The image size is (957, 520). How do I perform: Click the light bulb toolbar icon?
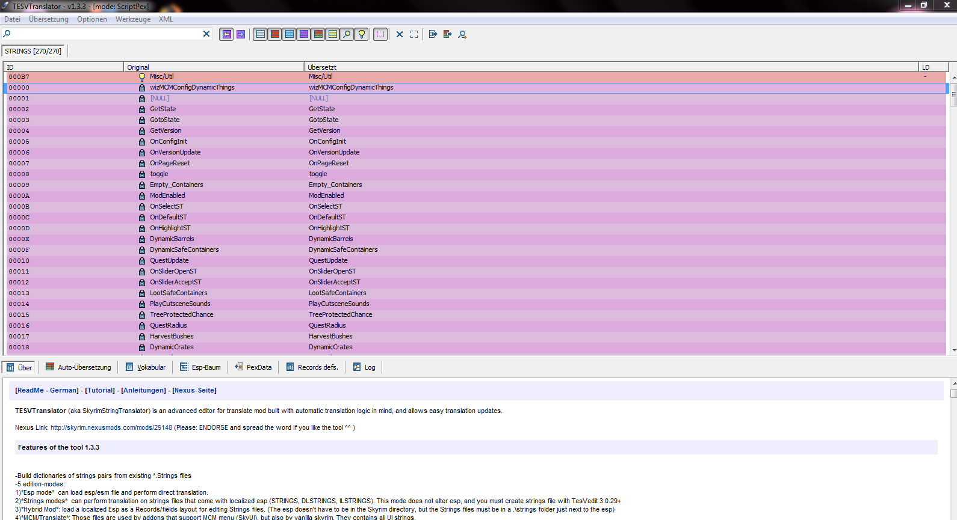pyautogui.click(x=362, y=34)
